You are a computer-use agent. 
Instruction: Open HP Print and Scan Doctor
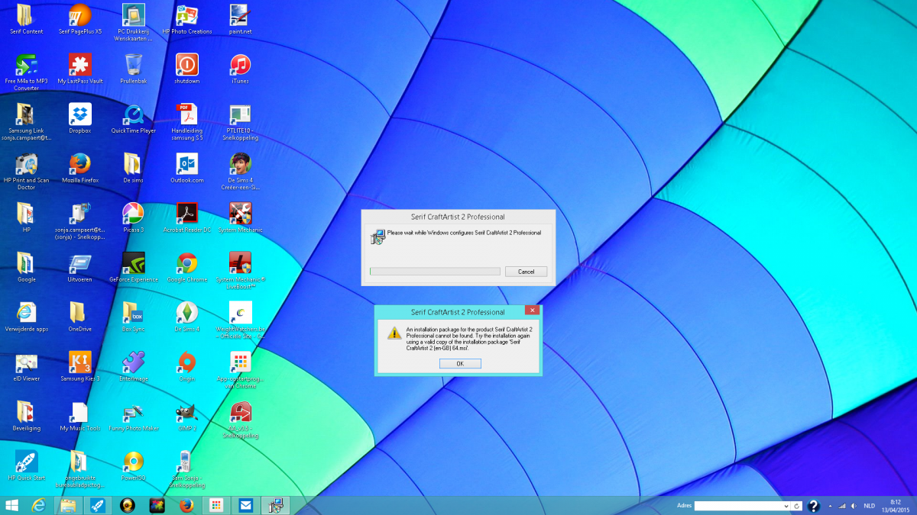pos(27,172)
